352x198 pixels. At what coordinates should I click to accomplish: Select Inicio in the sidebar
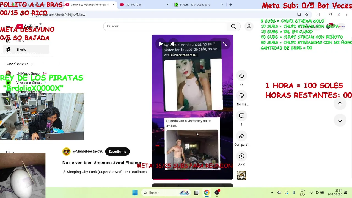coord(26,40)
